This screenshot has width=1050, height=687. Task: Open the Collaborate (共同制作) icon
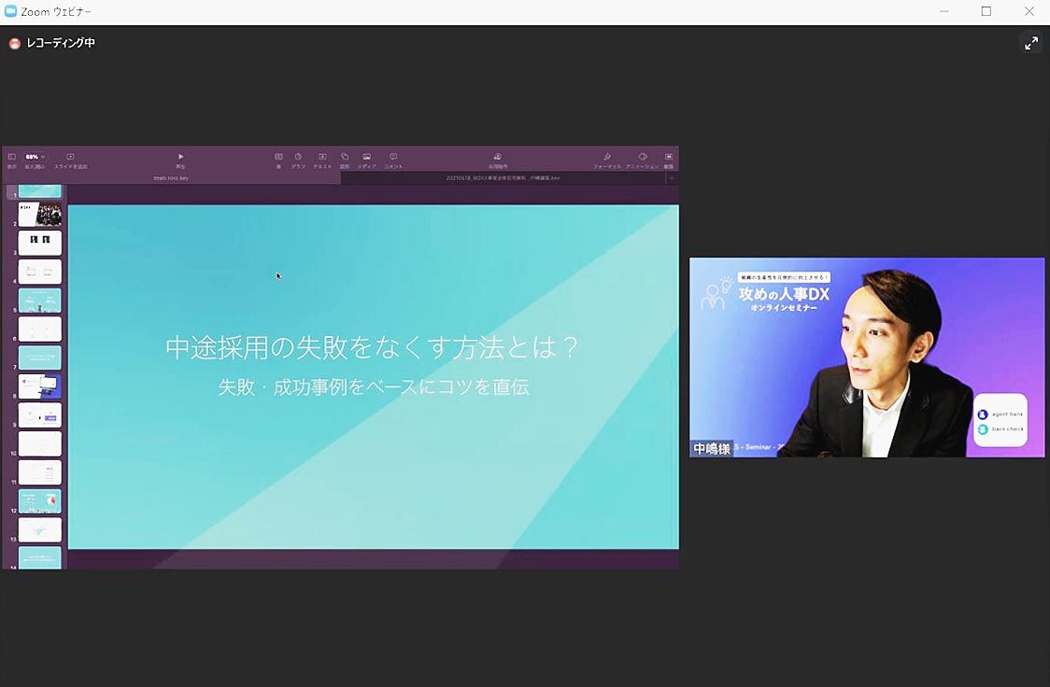(x=498, y=157)
